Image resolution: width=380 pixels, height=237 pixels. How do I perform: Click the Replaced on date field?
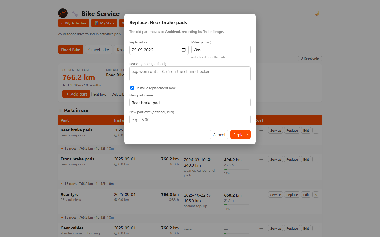click(x=159, y=50)
